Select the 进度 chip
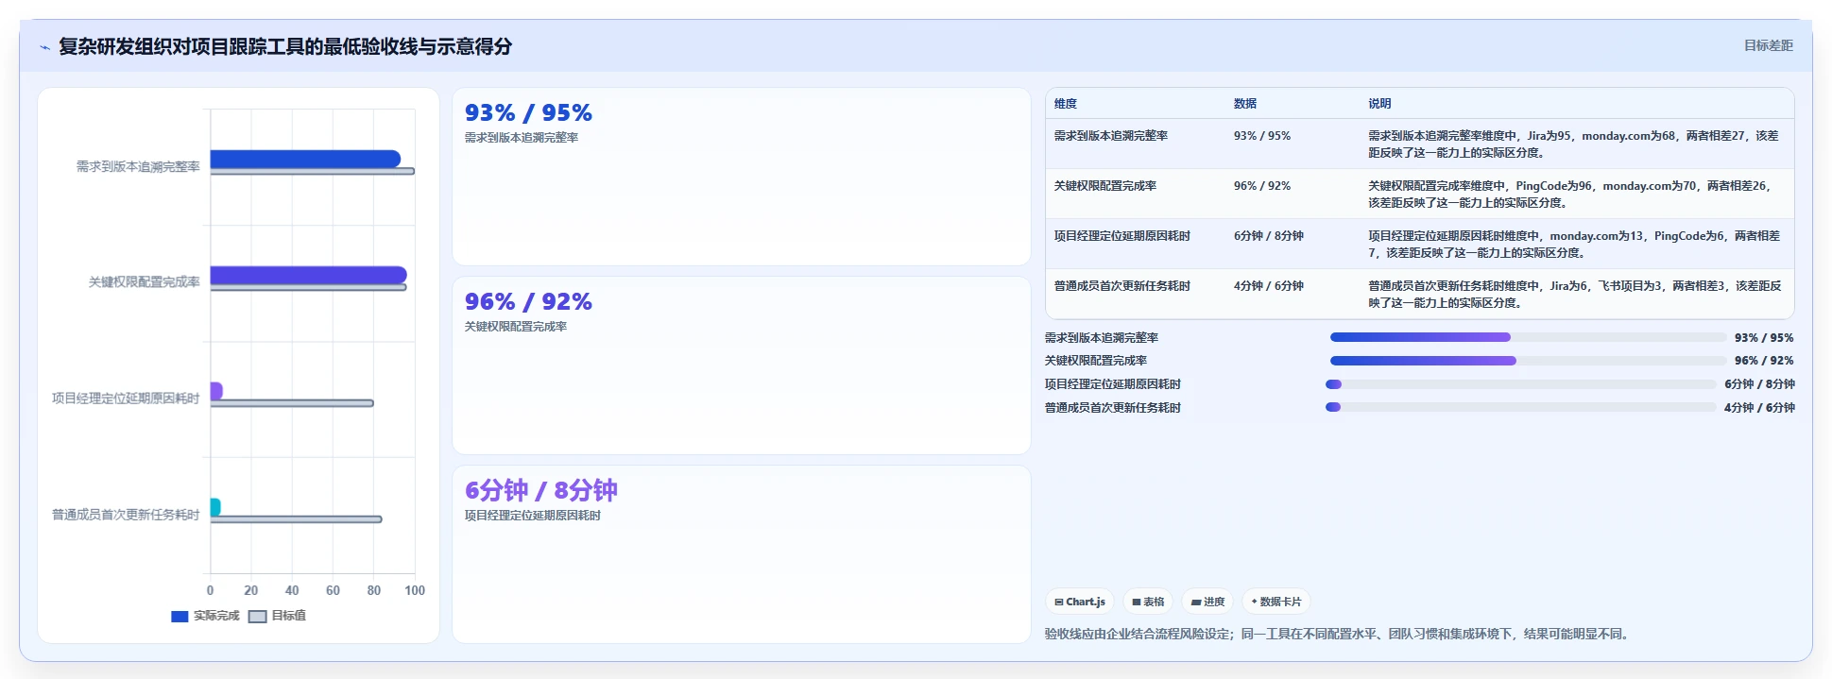The height and width of the screenshot is (679, 1832). [x=1207, y=602]
